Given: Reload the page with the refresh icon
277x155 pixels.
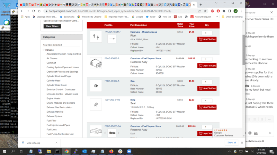Looking at the screenshot, I should coord(37,11).
